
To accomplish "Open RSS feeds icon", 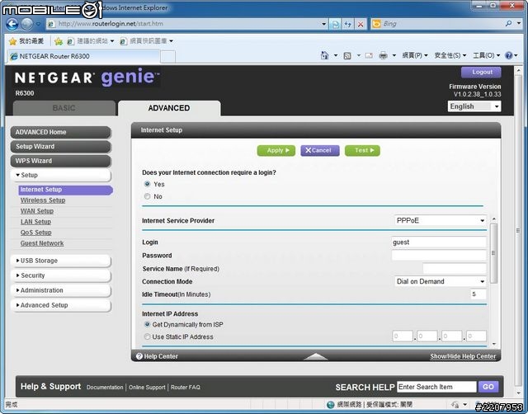I will (347, 55).
